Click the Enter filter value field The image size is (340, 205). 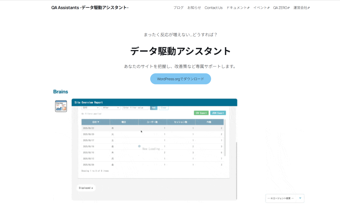135,108
